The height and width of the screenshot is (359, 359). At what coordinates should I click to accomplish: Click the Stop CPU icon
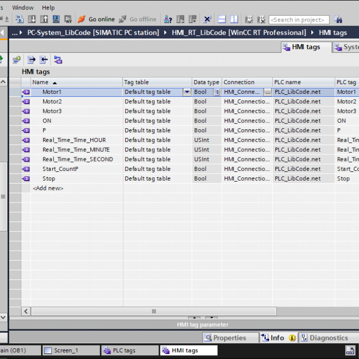click(192, 19)
